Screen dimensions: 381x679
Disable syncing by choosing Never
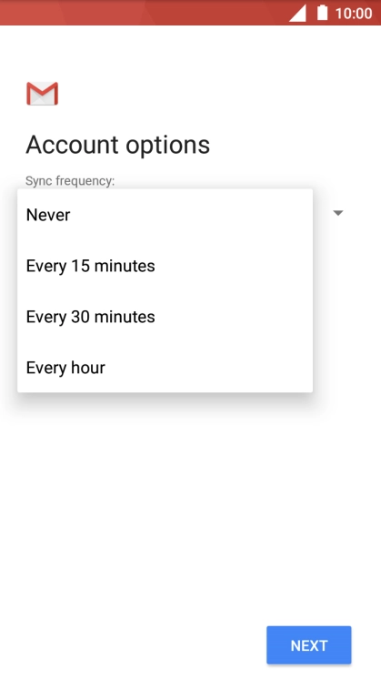coord(165,215)
